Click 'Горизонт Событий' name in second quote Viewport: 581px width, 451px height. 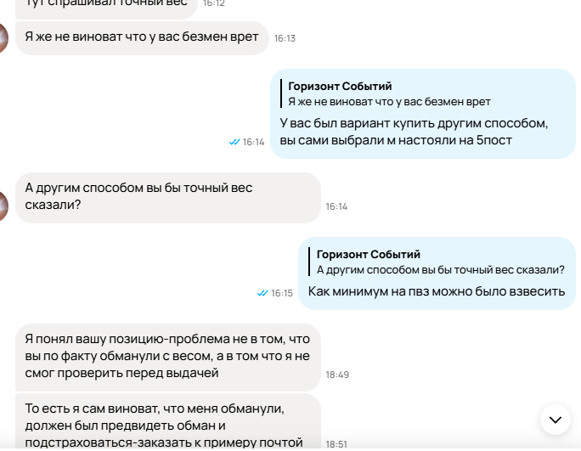click(369, 254)
